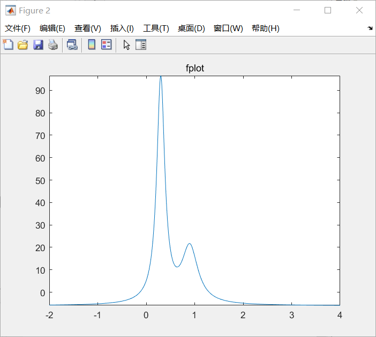Open the Property Inspector icon
This screenshot has width=376, height=337.
pyautogui.click(x=141, y=45)
